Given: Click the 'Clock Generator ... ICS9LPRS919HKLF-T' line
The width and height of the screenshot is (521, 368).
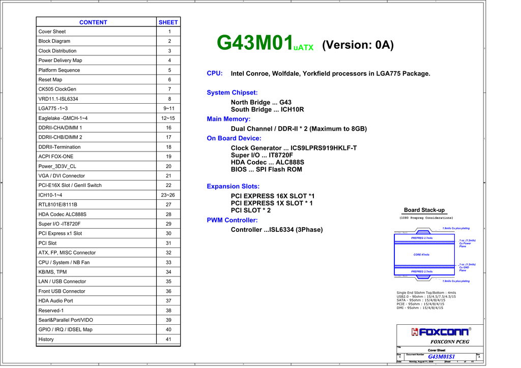Looking at the screenshot, I should click(294, 148).
